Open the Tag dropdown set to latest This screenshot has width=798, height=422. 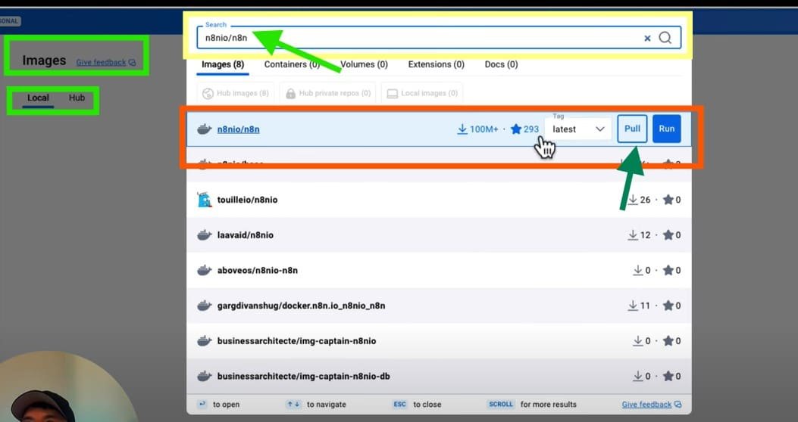(577, 129)
